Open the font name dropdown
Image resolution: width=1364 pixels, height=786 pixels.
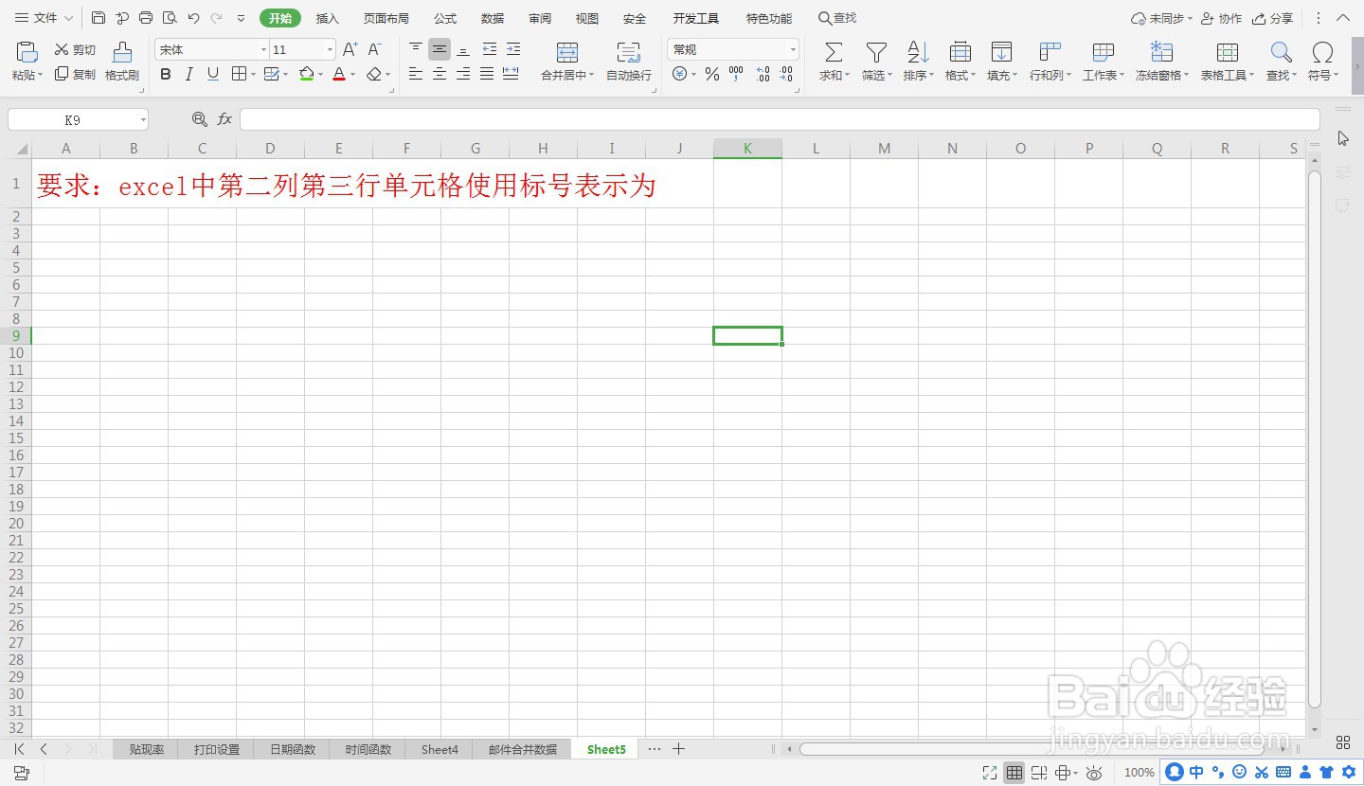point(262,48)
